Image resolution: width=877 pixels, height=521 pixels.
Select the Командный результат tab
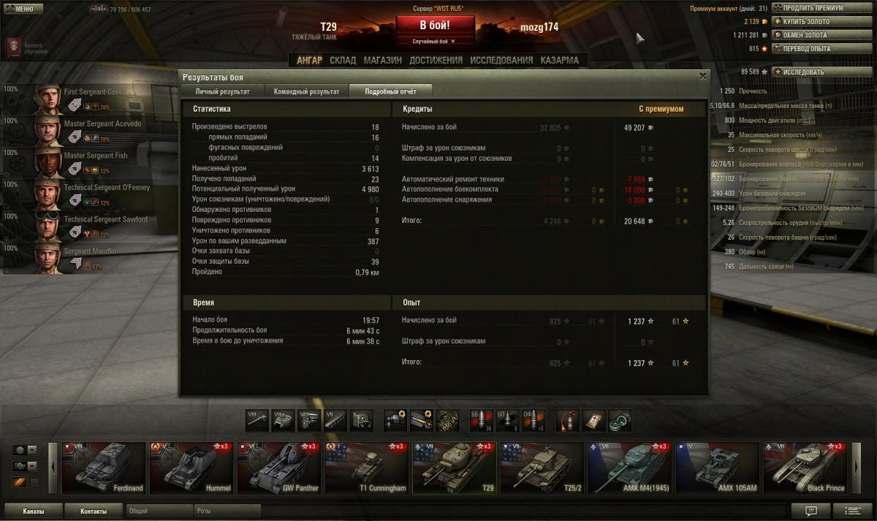pos(306,91)
